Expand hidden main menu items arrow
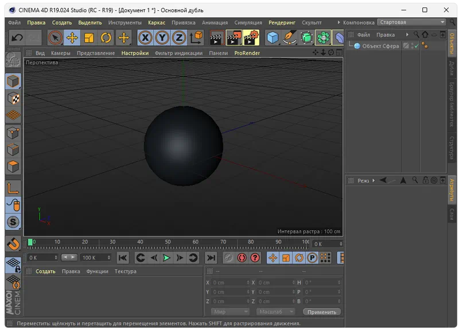The height and width of the screenshot is (329, 459). (339, 22)
